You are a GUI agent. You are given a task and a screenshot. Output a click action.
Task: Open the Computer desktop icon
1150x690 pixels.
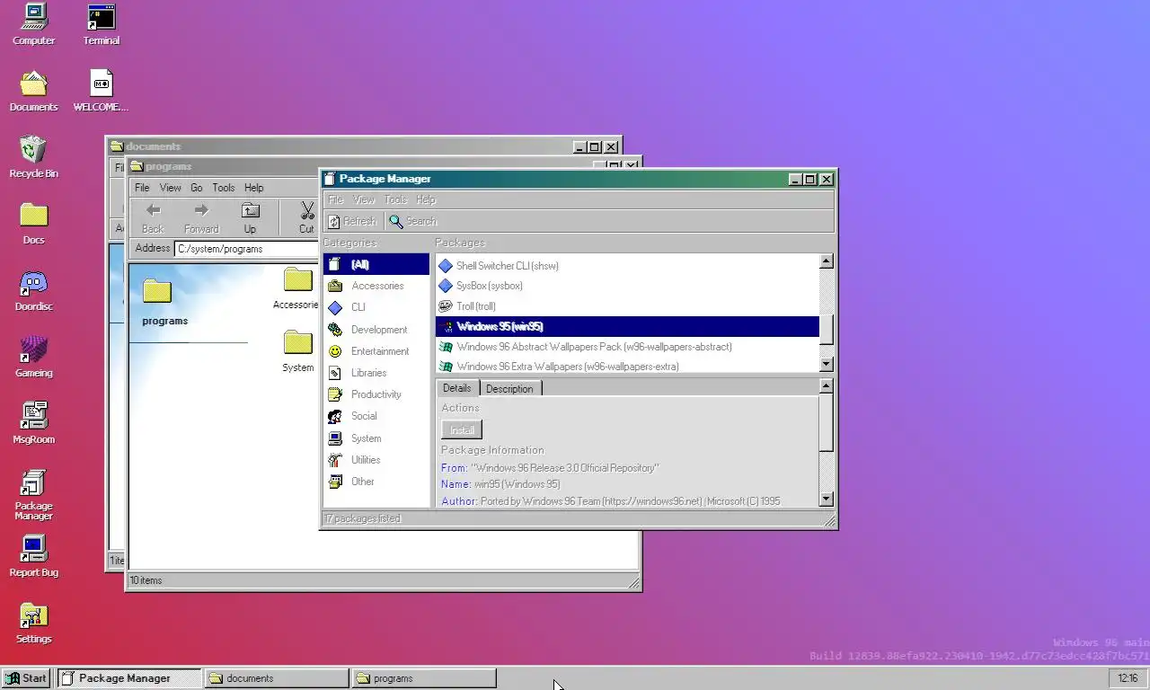click(33, 24)
